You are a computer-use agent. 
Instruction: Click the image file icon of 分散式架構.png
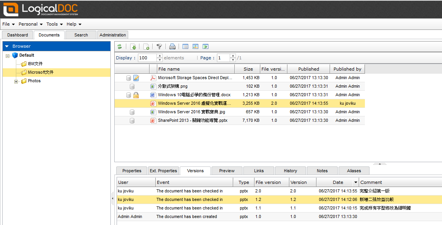tap(153, 87)
